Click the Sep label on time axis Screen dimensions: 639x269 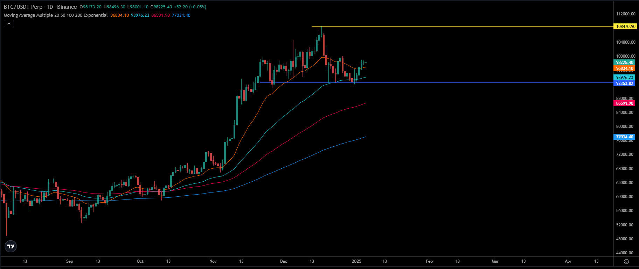click(x=70, y=261)
